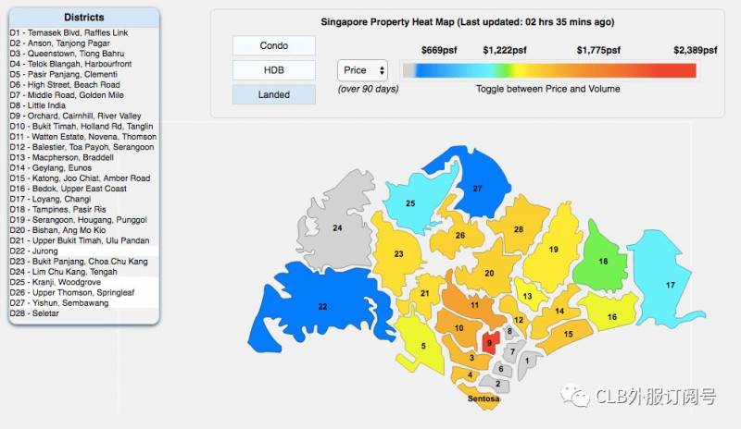Toggle the Landed property type button
This screenshot has width=741, height=429.
273,94
